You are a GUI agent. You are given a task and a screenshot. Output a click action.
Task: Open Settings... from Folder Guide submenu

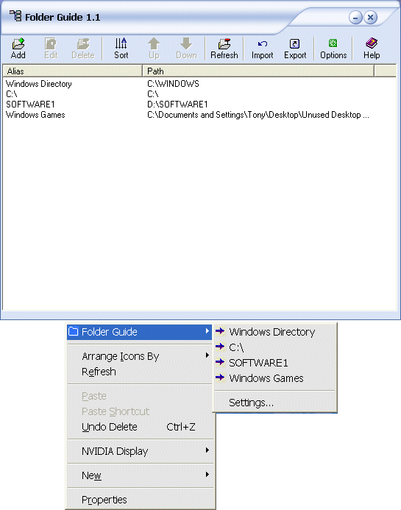tap(274, 403)
